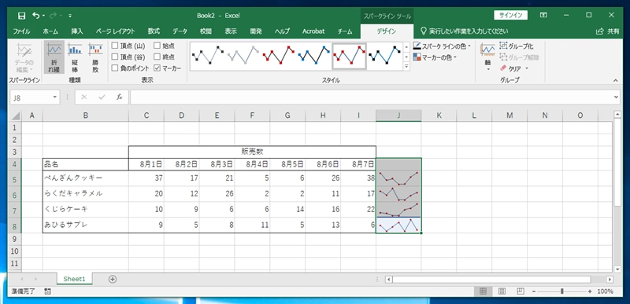Screen dimensions: 630x304
Task: Switch to Page Break Preview icon
Action: [x=520, y=291]
